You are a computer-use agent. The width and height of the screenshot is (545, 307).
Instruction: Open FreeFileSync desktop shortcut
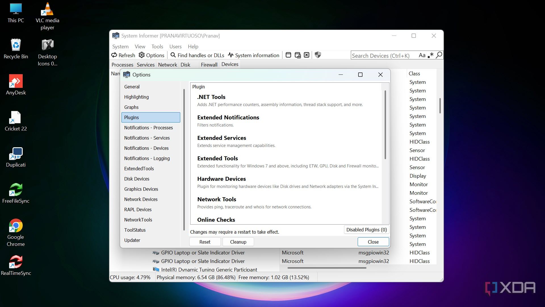pos(16,193)
